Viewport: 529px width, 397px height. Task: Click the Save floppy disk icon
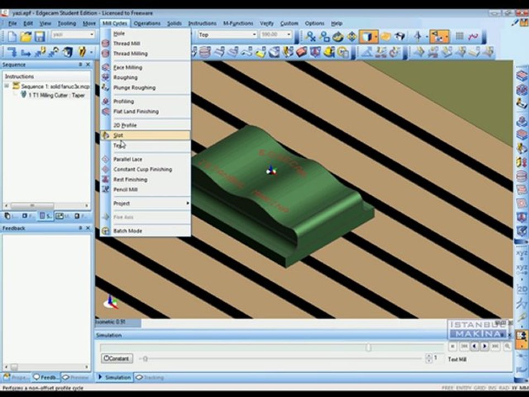coord(40,36)
